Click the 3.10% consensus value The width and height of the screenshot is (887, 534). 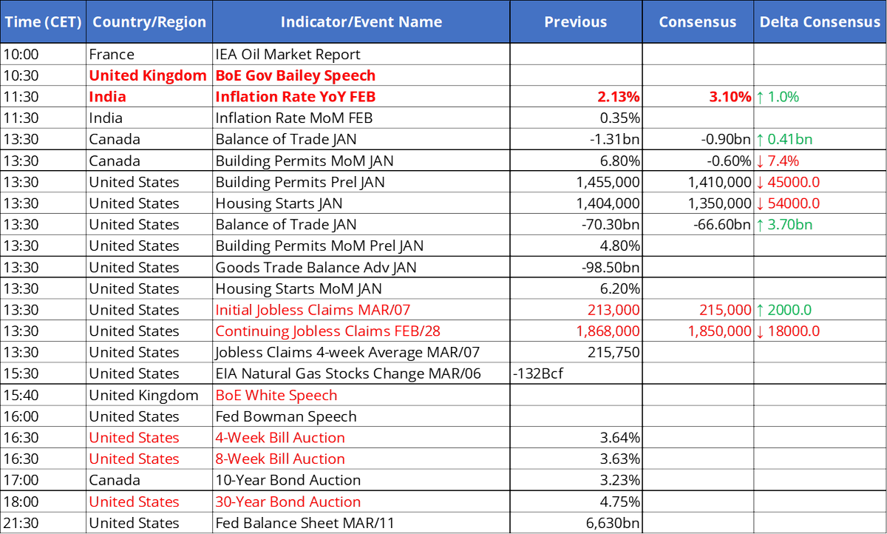698,97
